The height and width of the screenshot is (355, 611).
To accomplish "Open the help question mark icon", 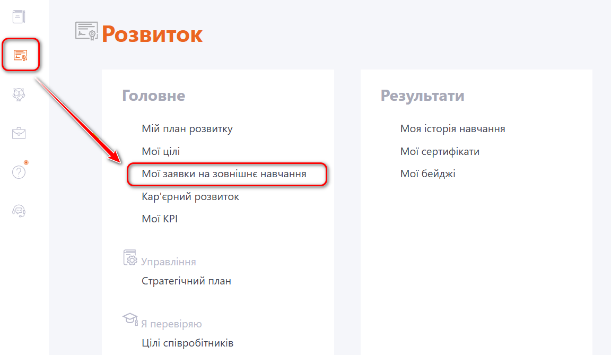I will pyautogui.click(x=19, y=172).
